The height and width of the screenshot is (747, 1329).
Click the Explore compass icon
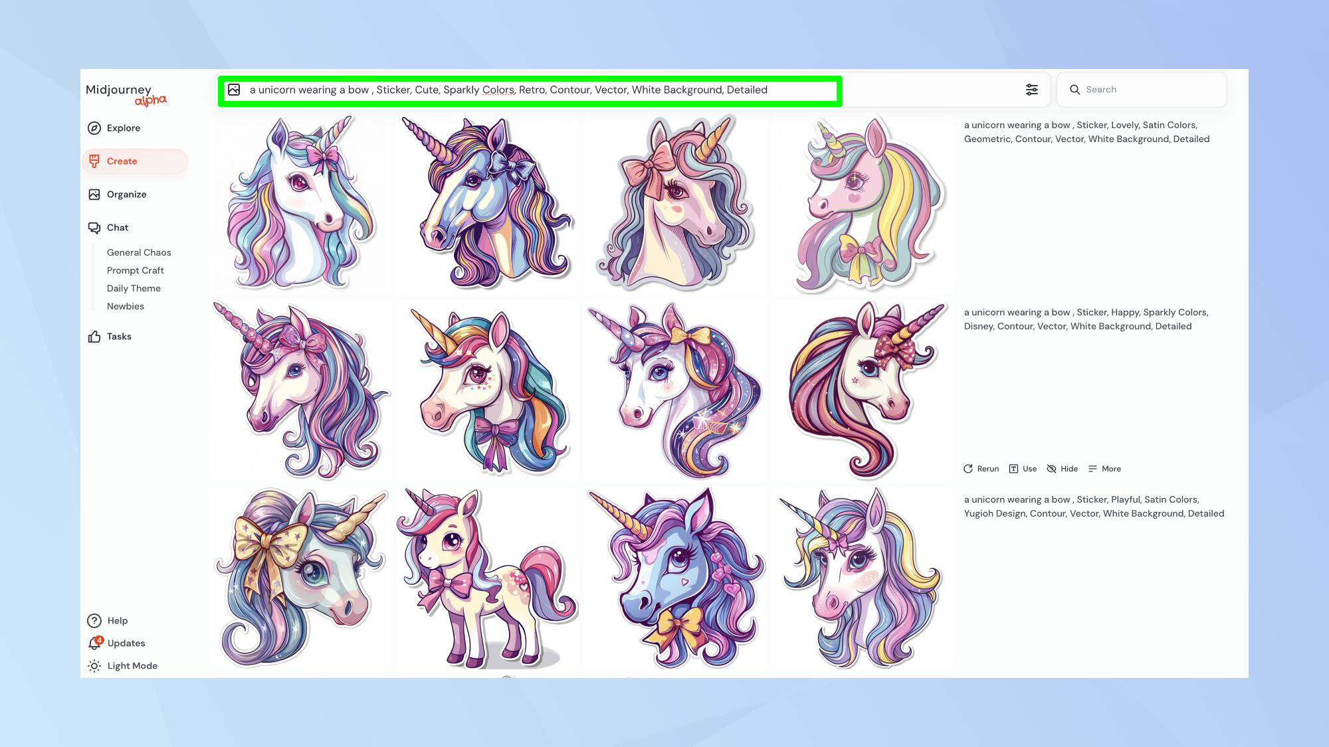pyautogui.click(x=94, y=128)
